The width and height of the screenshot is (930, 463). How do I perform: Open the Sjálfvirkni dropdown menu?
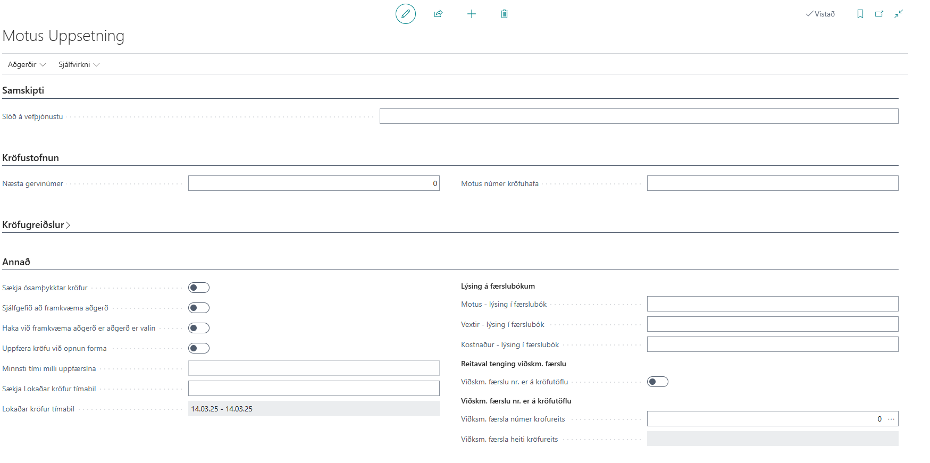coord(79,64)
